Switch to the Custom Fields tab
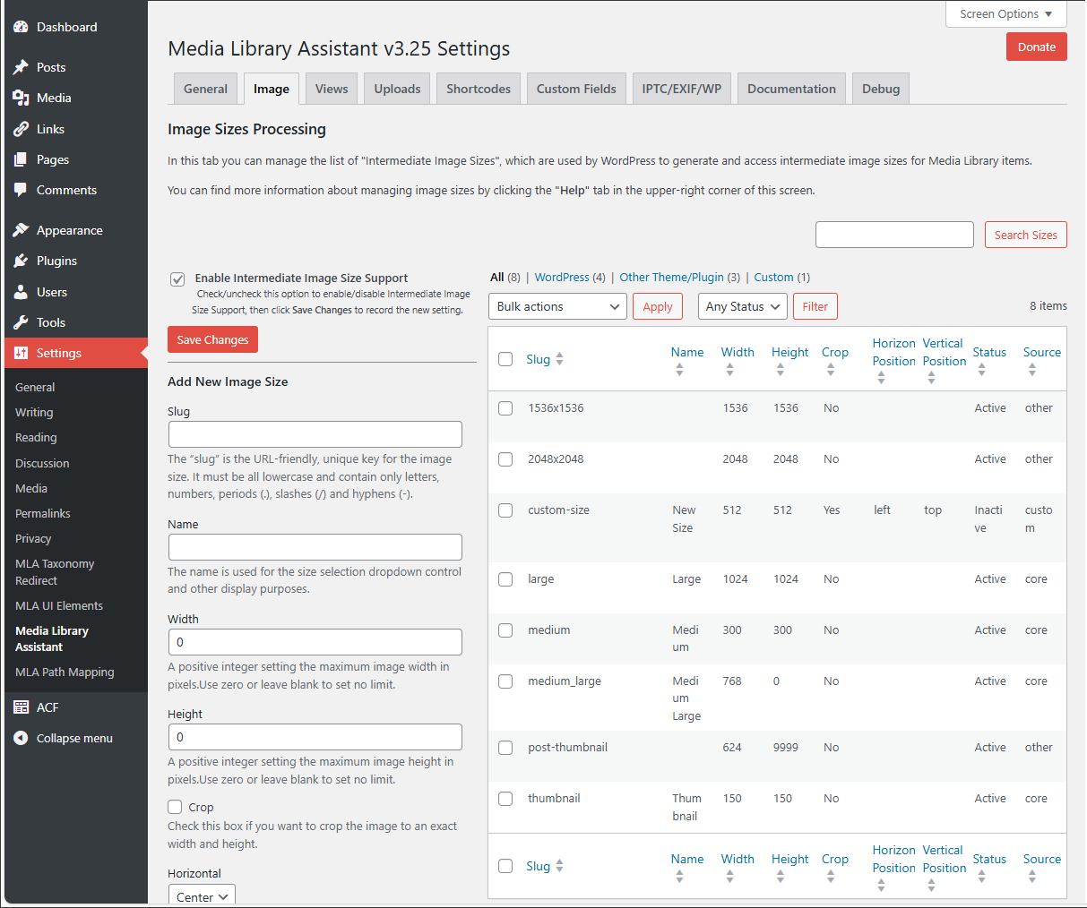This screenshot has height=908, width=1087. point(576,88)
